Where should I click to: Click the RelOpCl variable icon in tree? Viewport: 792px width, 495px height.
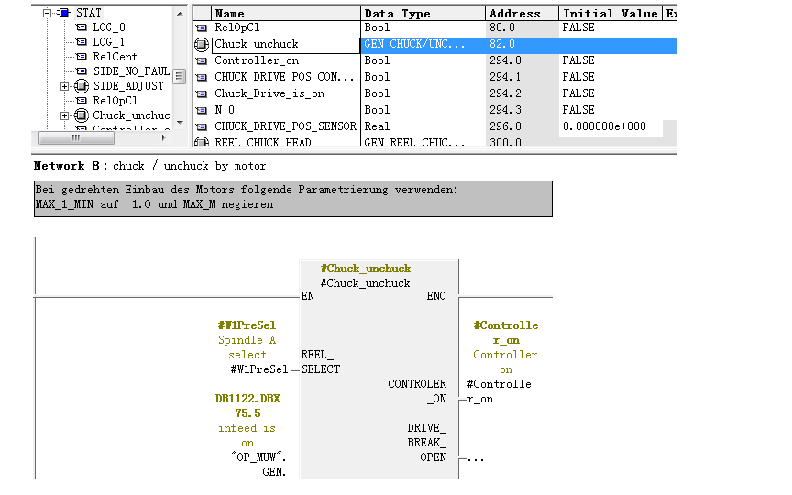tap(81, 101)
